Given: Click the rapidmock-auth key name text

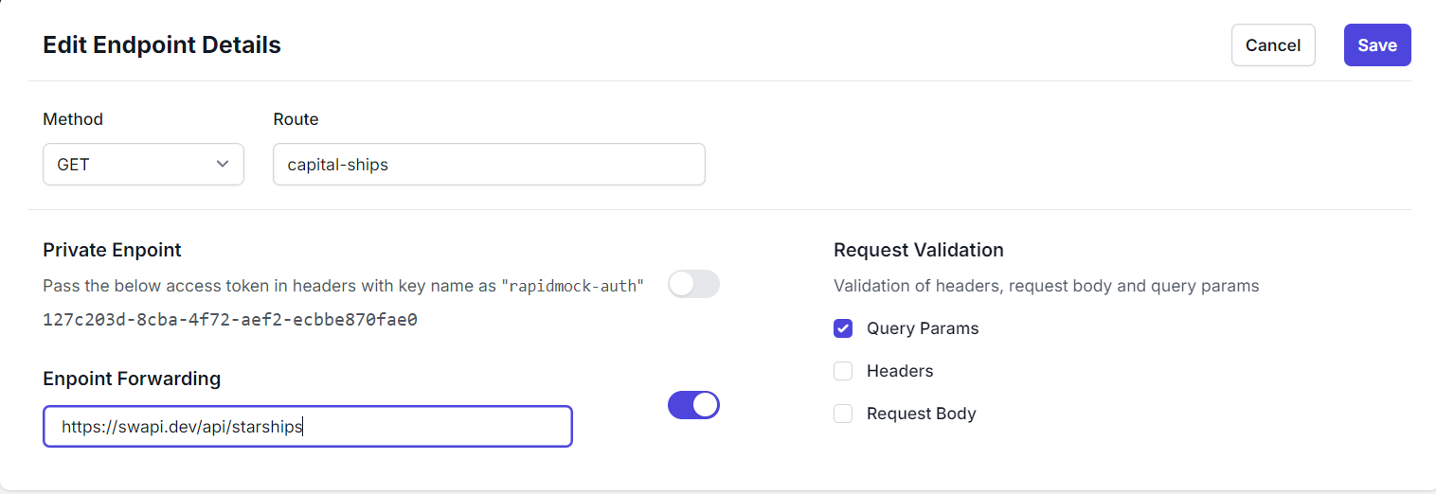Looking at the screenshot, I should tap(574, 286).
